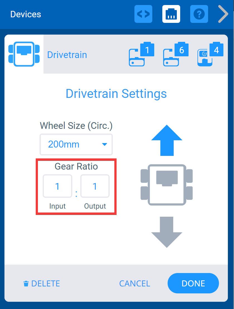This screenshot has height=309, width=234.
Task: Select the Drivetrain device icon
Action: click(24, 54)
